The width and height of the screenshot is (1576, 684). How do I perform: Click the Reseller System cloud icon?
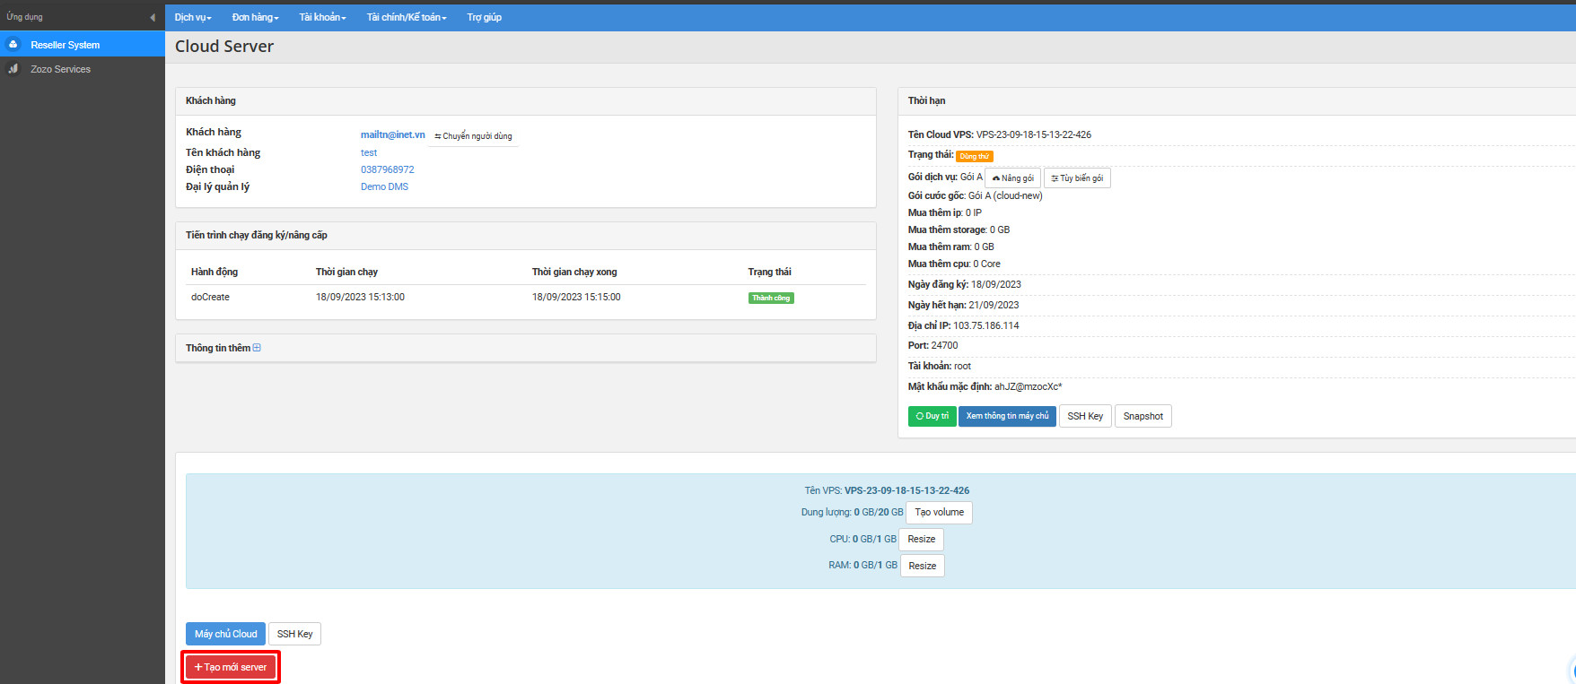pos(13,44)
